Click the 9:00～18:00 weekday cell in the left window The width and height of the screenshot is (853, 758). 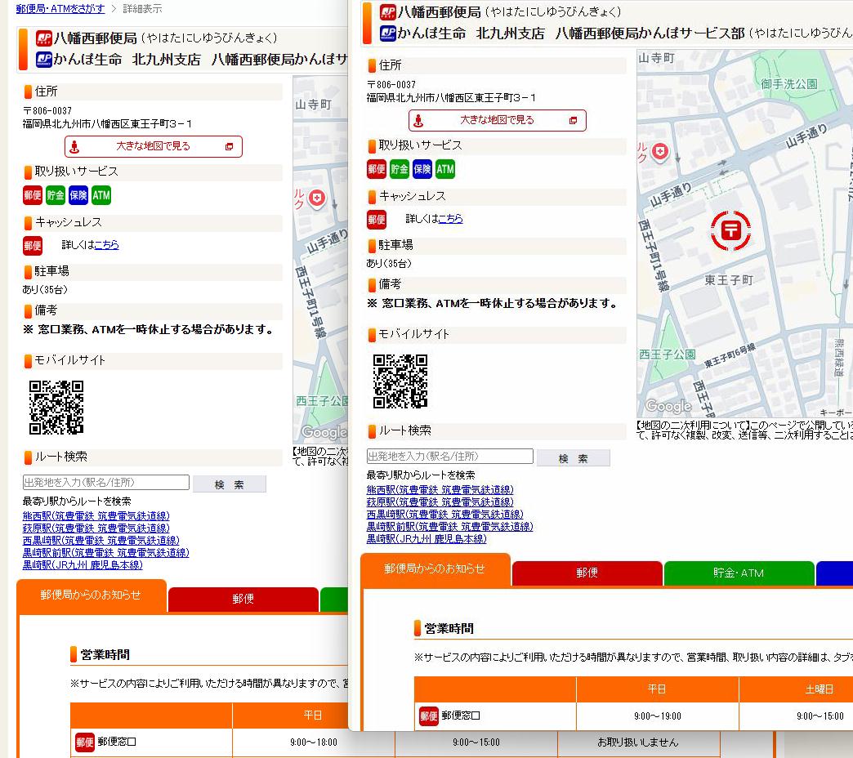click(314, 742)
